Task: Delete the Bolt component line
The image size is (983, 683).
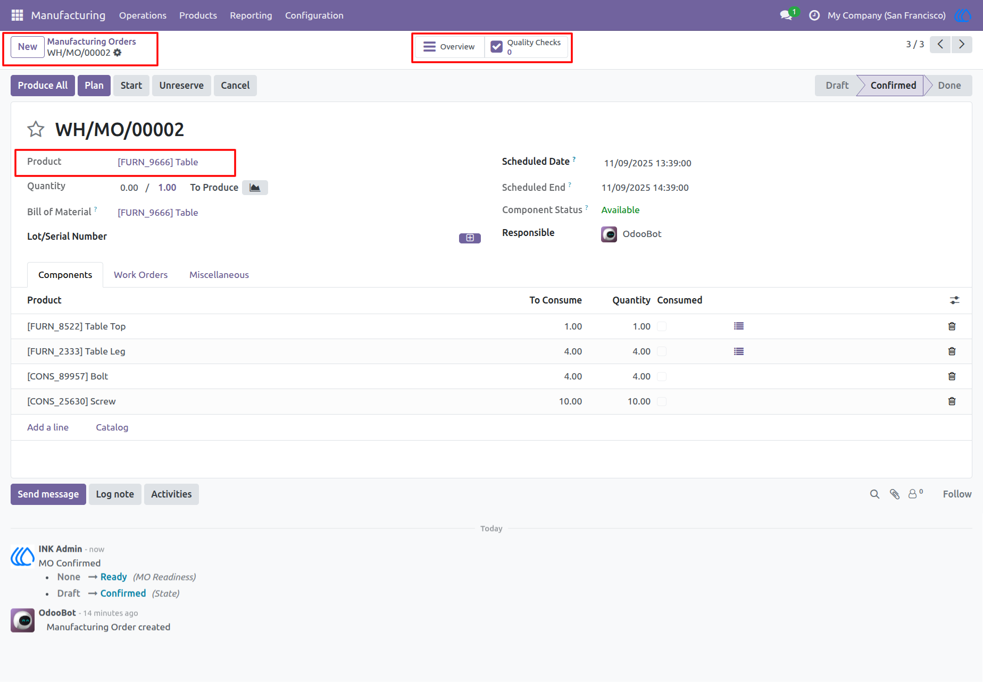Action: point(952,376)
